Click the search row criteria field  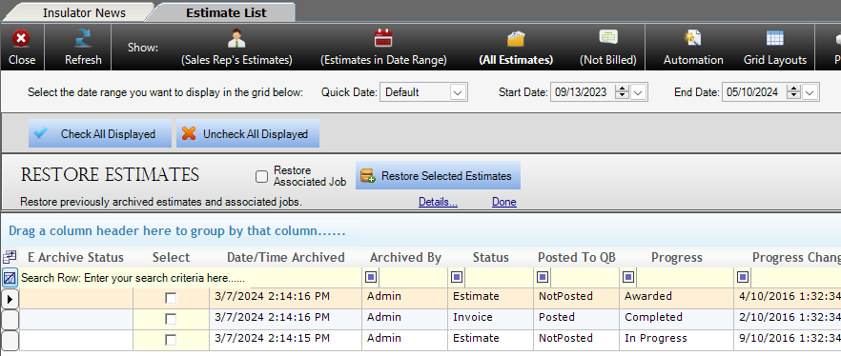pyautogui.click(x=190, y=278)
